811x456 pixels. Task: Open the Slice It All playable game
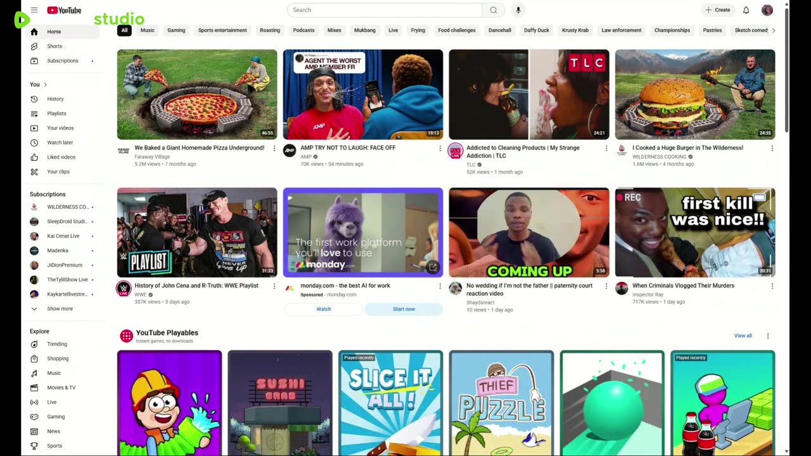(x=390, y=403)
